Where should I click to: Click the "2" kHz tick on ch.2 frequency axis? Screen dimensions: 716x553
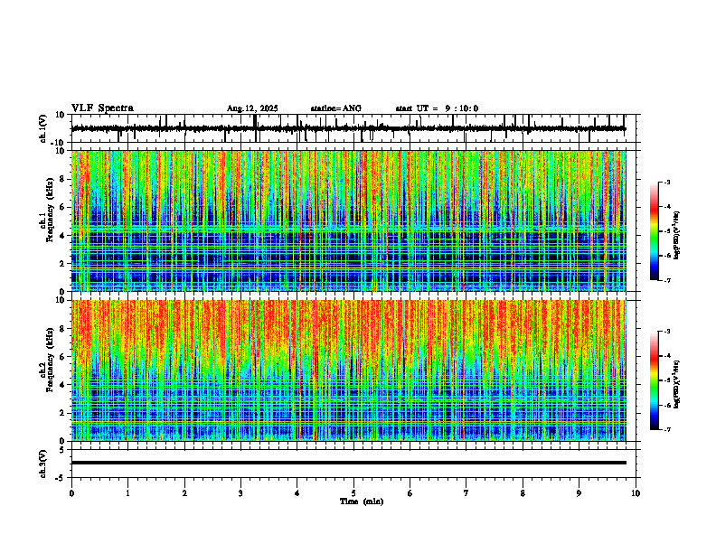63,413
